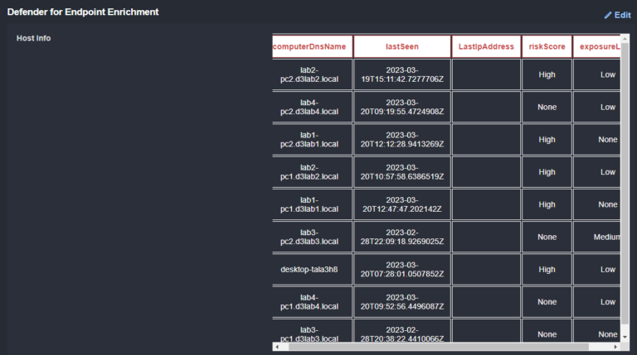Select lastSeen value 2023-03-20T12:47:47.202142Z
This screenshot has width=637, height=355.
coord(402,204)
